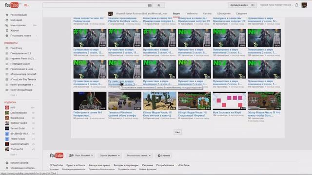The height and width of the screenshot is (175, 312).
Task: Open the Пресса и блоги footer link
Action: [x=76, y=165]
